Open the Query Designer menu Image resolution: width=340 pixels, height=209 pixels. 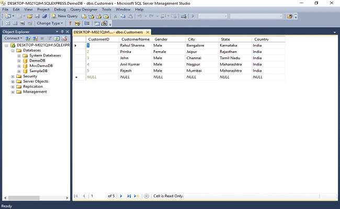84,9
